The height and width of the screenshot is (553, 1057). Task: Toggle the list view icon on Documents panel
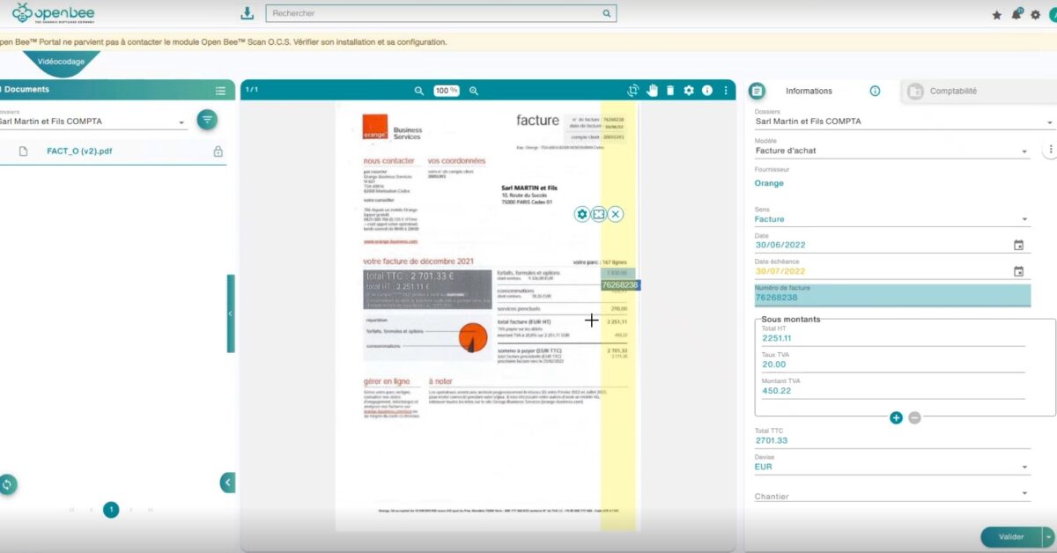click(x=219, y=90)
